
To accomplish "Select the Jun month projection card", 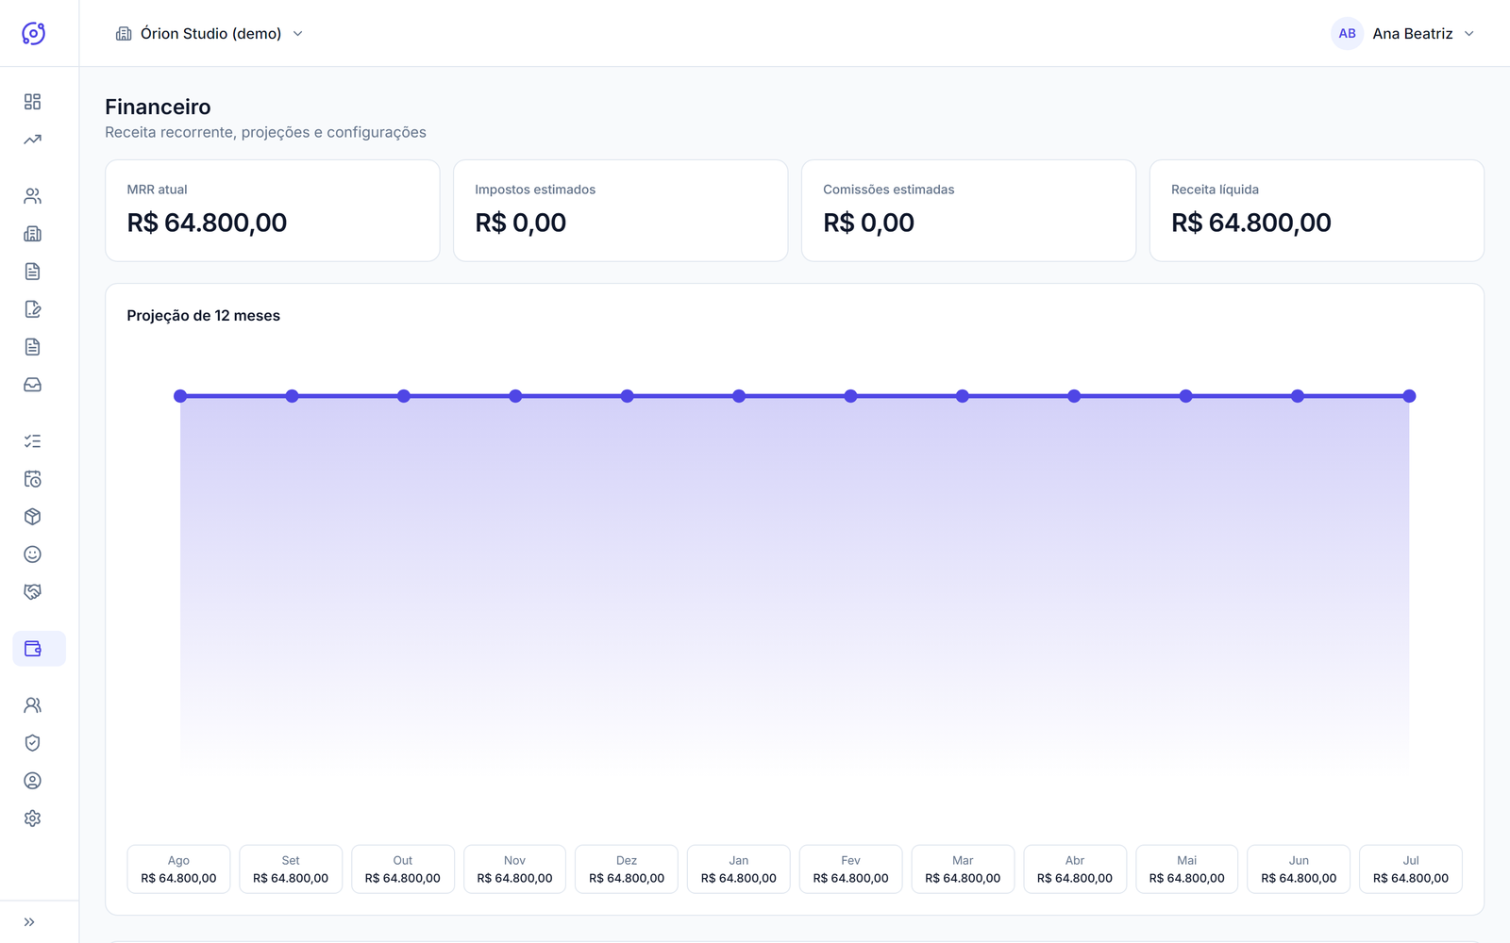I will [1299, 869].
